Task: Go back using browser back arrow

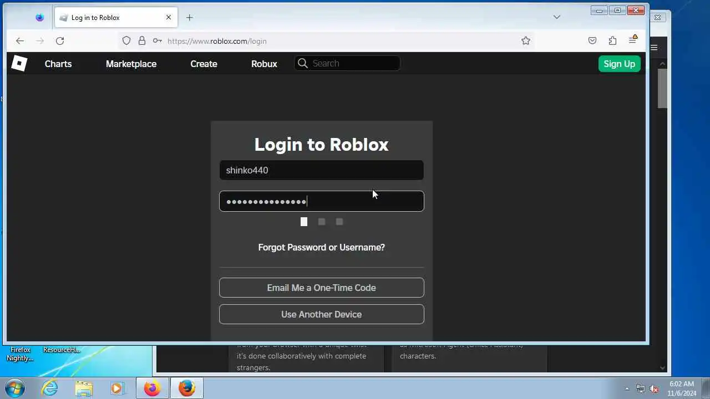Action: (x=20, y=40)
